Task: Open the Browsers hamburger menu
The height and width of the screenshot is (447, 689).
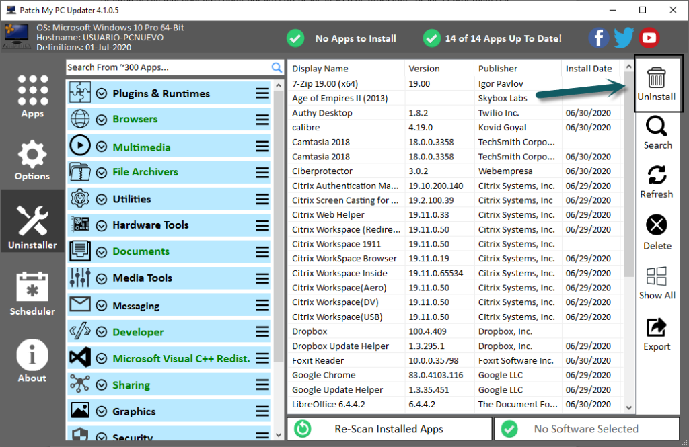Action: (x=262, y=120)
